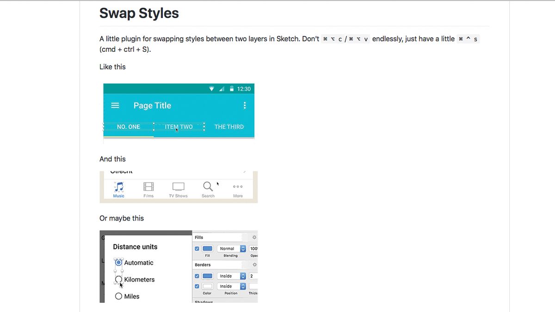The width and height of the screenshot is (555, 312).
Task: Open the Borders panel gear icon
Action: [x=253, y=264]
